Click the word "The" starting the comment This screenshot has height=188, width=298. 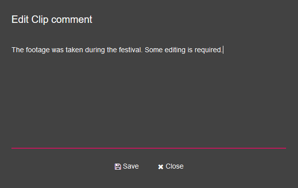tap(18, 50)
